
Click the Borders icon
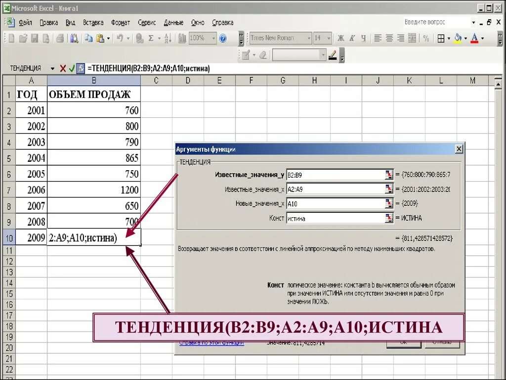[x=441, y=39]
